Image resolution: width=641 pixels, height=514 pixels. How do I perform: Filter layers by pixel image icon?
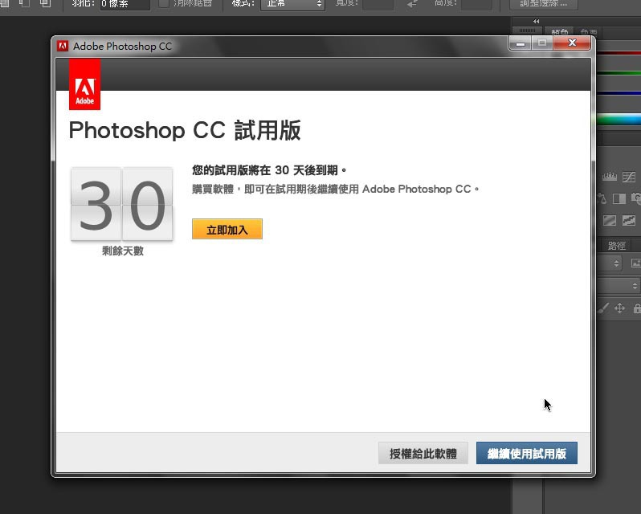click(x=635, y=263)
